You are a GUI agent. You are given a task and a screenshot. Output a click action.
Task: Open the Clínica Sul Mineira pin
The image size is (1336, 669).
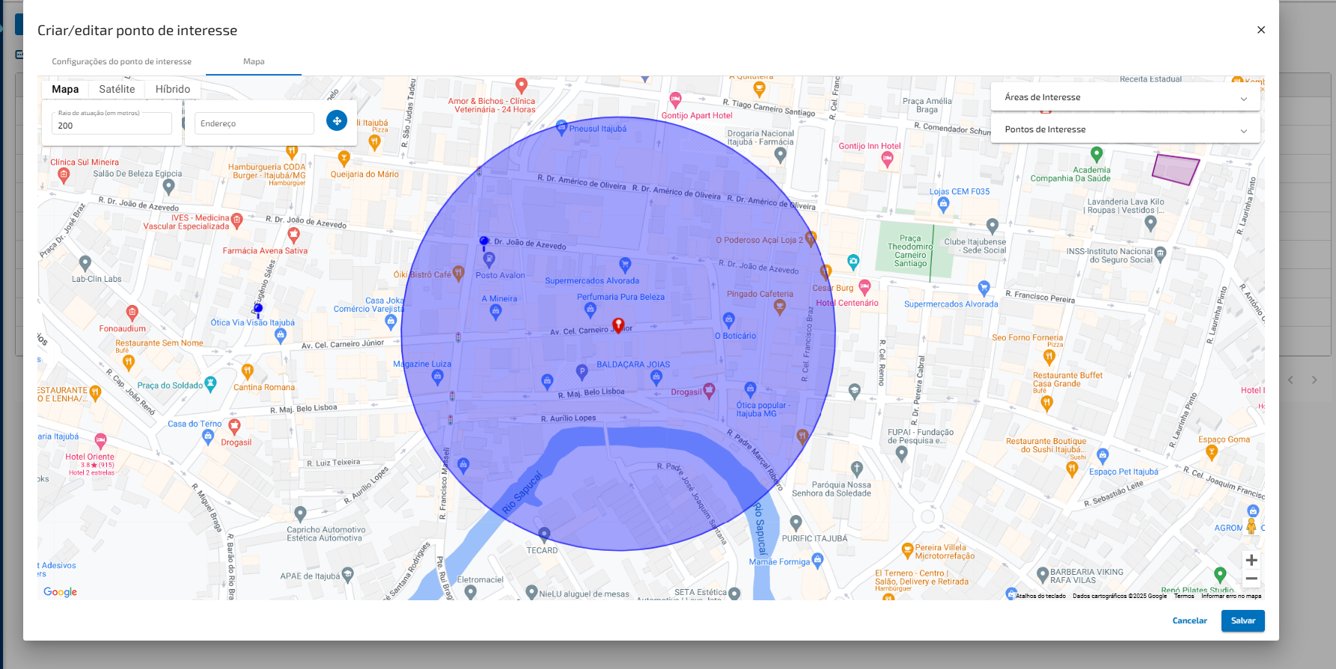point(64,176)
